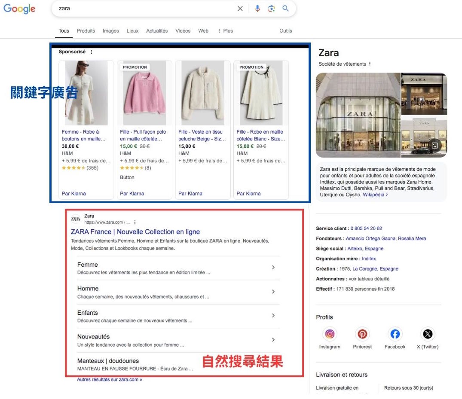Open the Lieux tab

[x=133, y=31]
